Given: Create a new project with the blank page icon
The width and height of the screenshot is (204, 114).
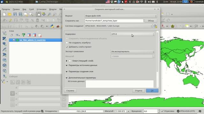Looking at the screenshot, I should 4,14.
